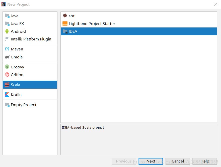Image resolution: width=221 pixels, height=167 pixels.
Task: Click the IntelliJ Platform Plugin icon
Action: (7, 39)
